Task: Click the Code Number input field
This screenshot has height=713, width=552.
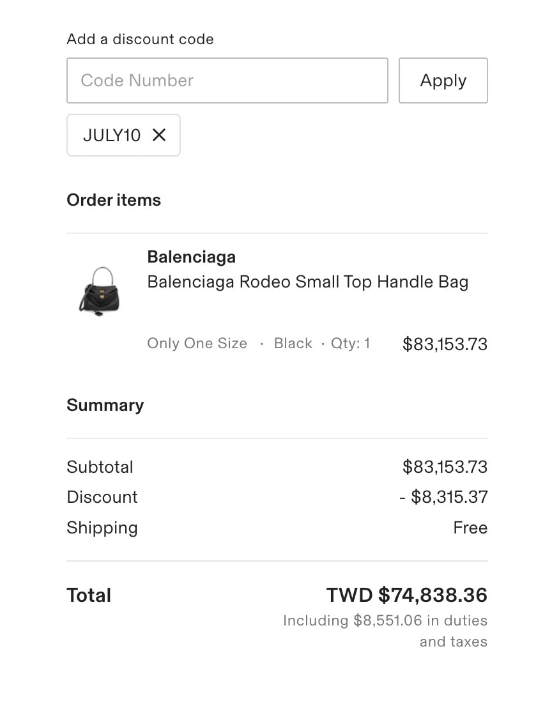Action: [x=227, y=80]
